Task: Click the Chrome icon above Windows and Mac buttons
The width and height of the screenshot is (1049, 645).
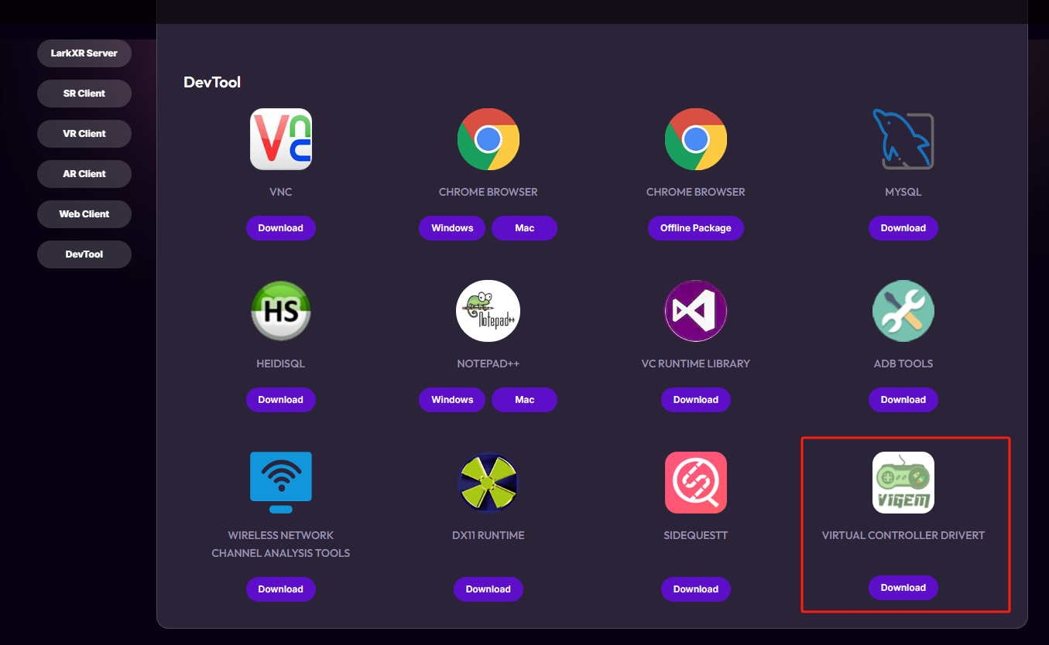Action: pyautogui.click(x=489, y=139)
